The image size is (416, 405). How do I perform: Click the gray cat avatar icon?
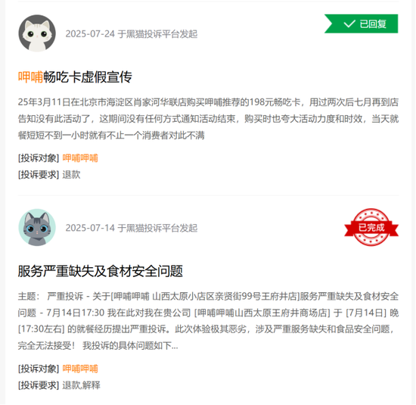coord(37,227)
